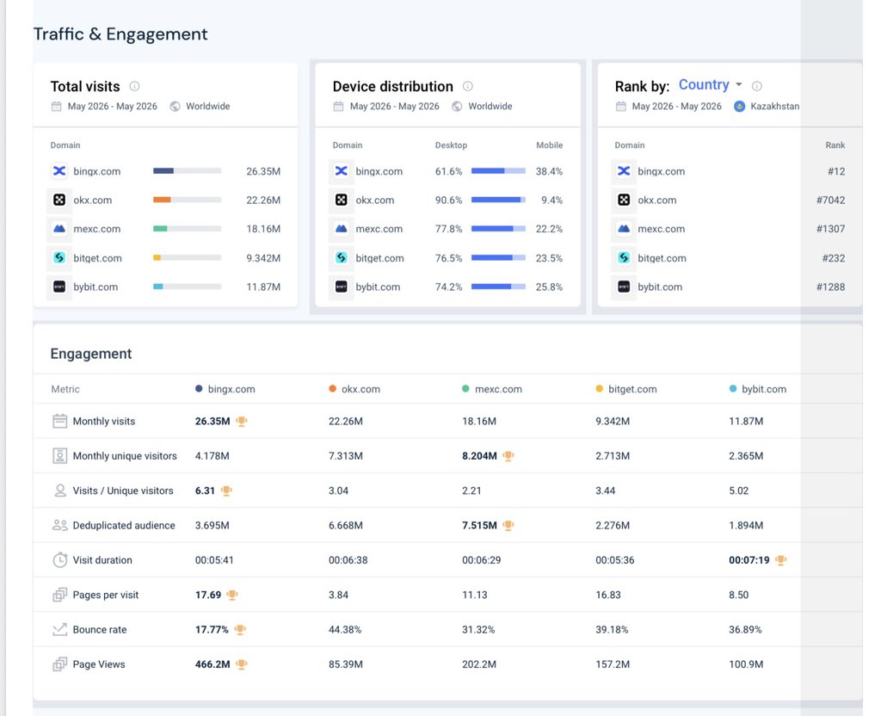The width and height of the screenshot is (881, 716).
Task: Click okx.com logo in Total visits list
Action: [59, 200]
